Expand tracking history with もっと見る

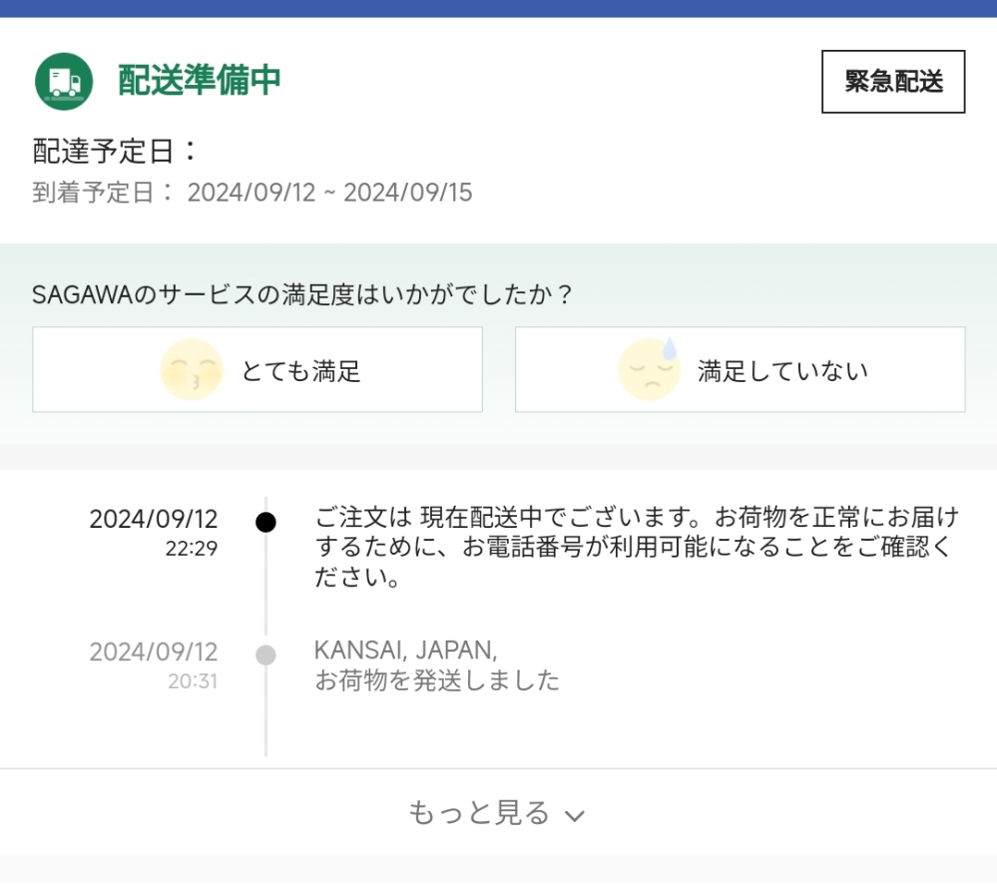(498, 813)
